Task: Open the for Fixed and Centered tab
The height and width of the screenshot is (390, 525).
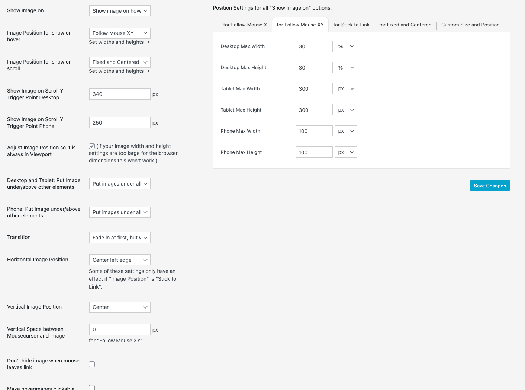Action: pos(405,25)
